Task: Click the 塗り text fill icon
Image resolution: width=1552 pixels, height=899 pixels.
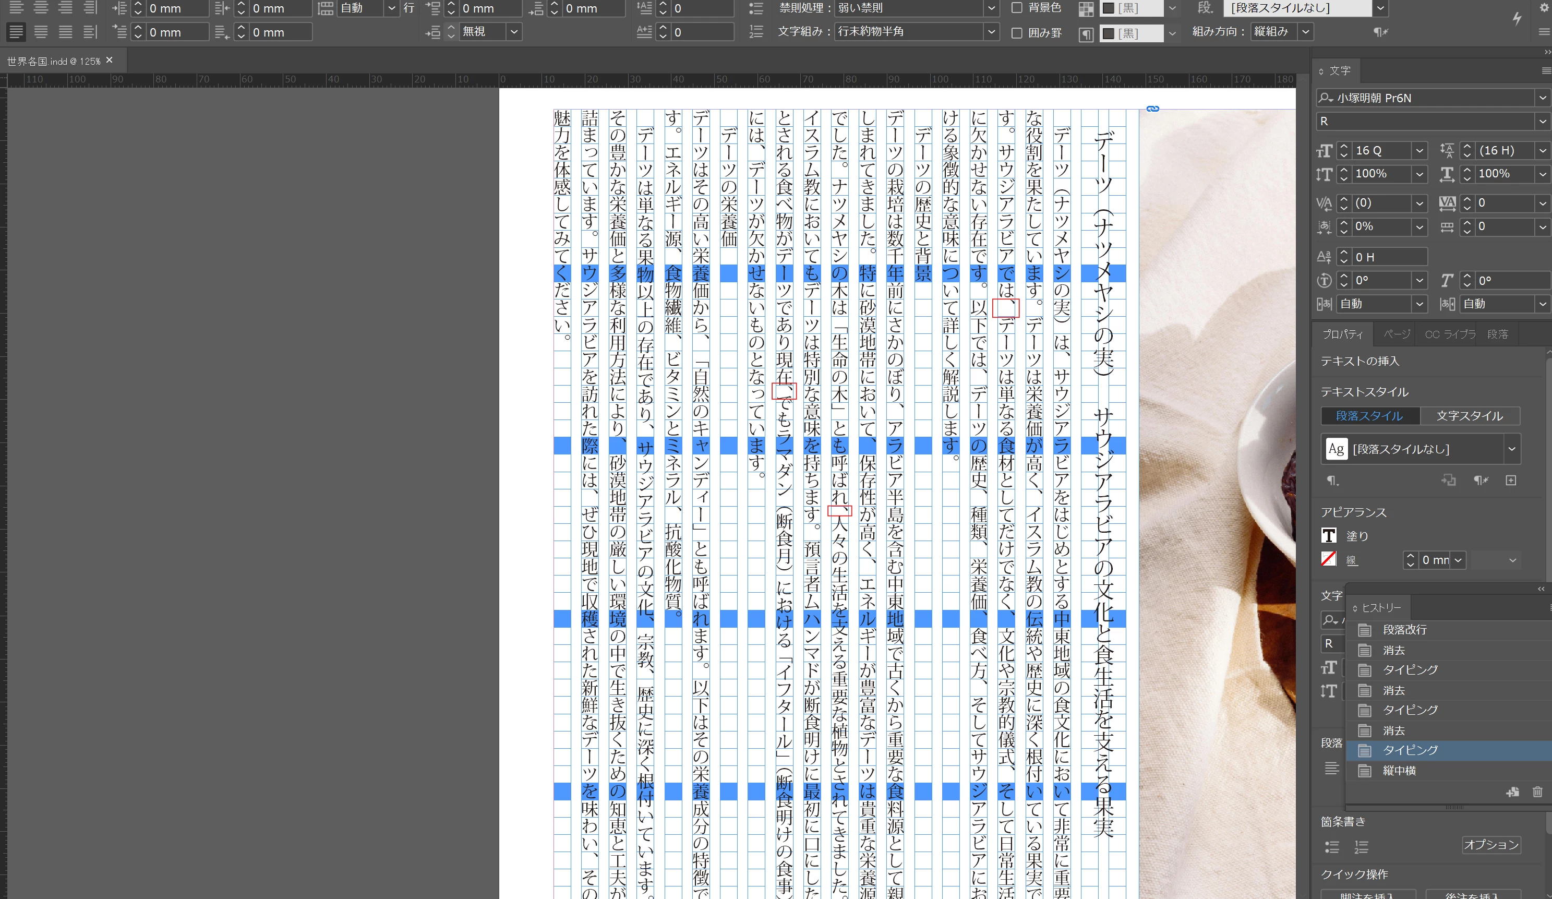Action: [x=1329, y=535]
